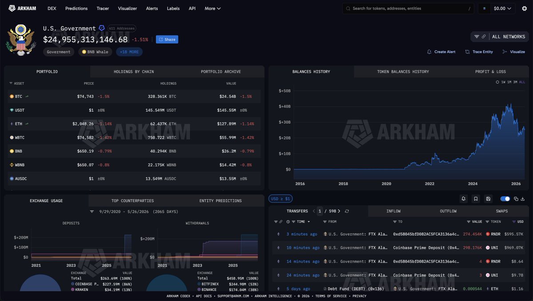
Task: Expand the 611 Addresses badge
Action: [122, 28]
